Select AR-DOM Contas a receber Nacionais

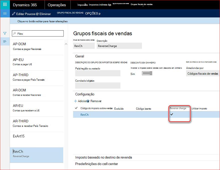pos(36,93)
